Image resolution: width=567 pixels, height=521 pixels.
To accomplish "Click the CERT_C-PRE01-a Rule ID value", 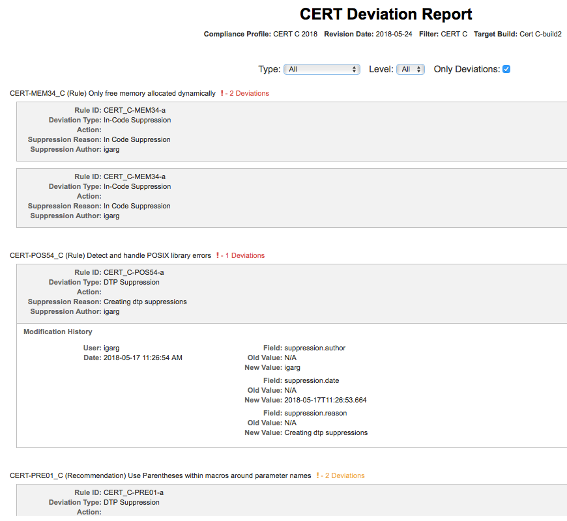I will 134,492.
